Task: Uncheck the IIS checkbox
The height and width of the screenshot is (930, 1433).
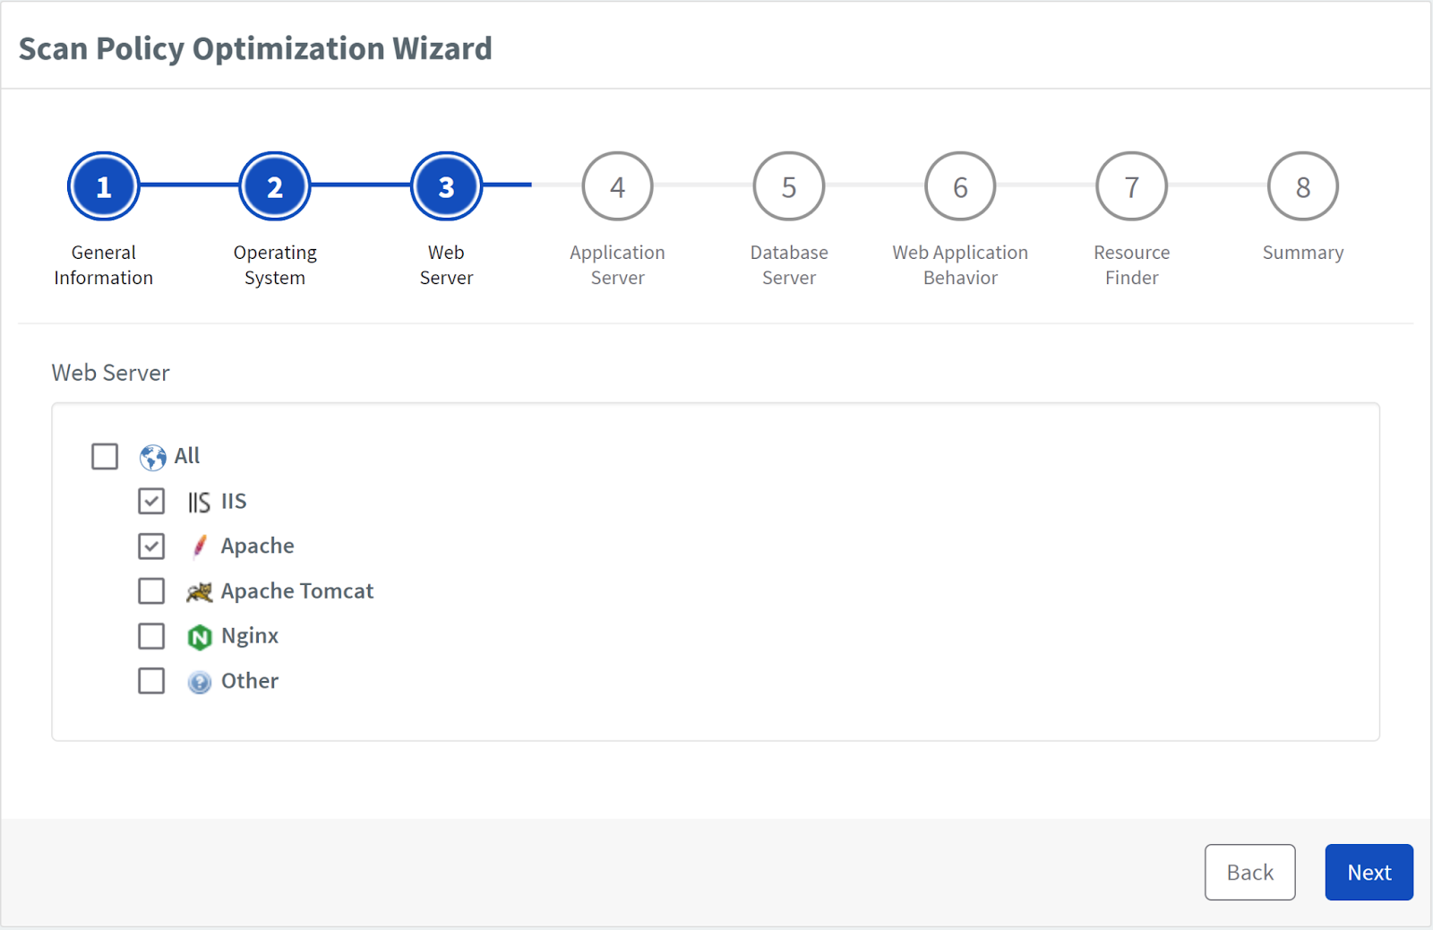Action: pos(151,501)
